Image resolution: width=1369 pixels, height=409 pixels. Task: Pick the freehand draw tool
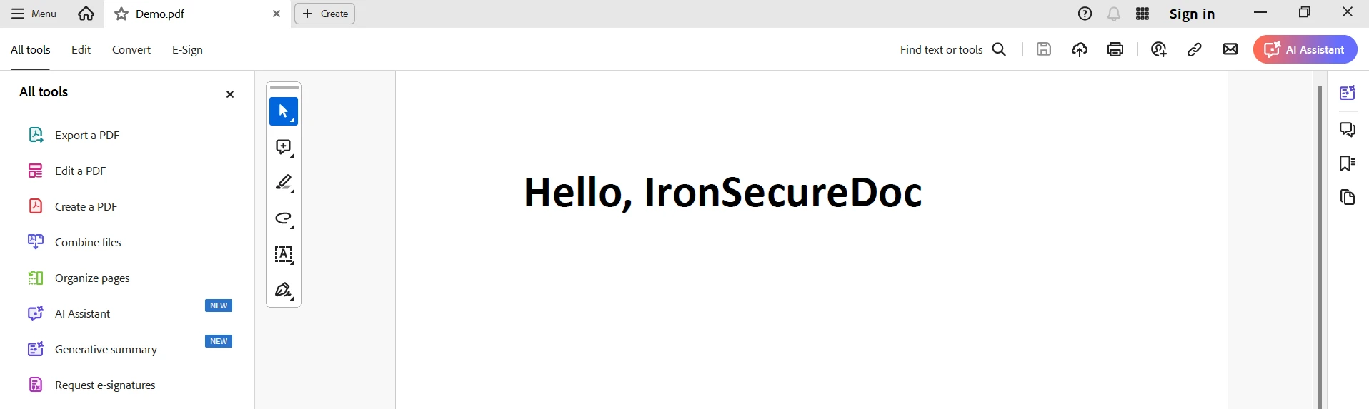coord(284,218)
